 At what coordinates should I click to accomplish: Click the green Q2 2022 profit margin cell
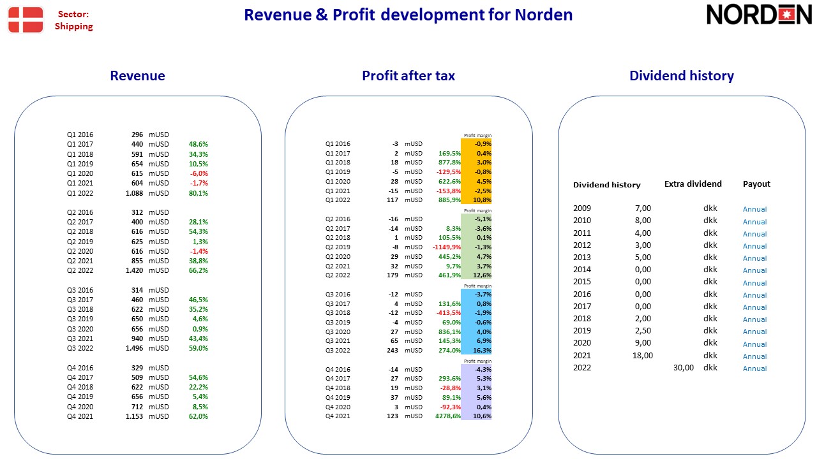pos(476,275)
